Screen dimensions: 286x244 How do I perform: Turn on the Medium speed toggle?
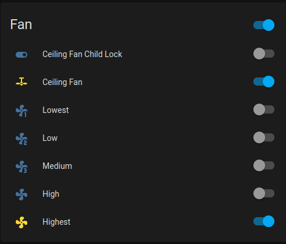pos(264,165)
